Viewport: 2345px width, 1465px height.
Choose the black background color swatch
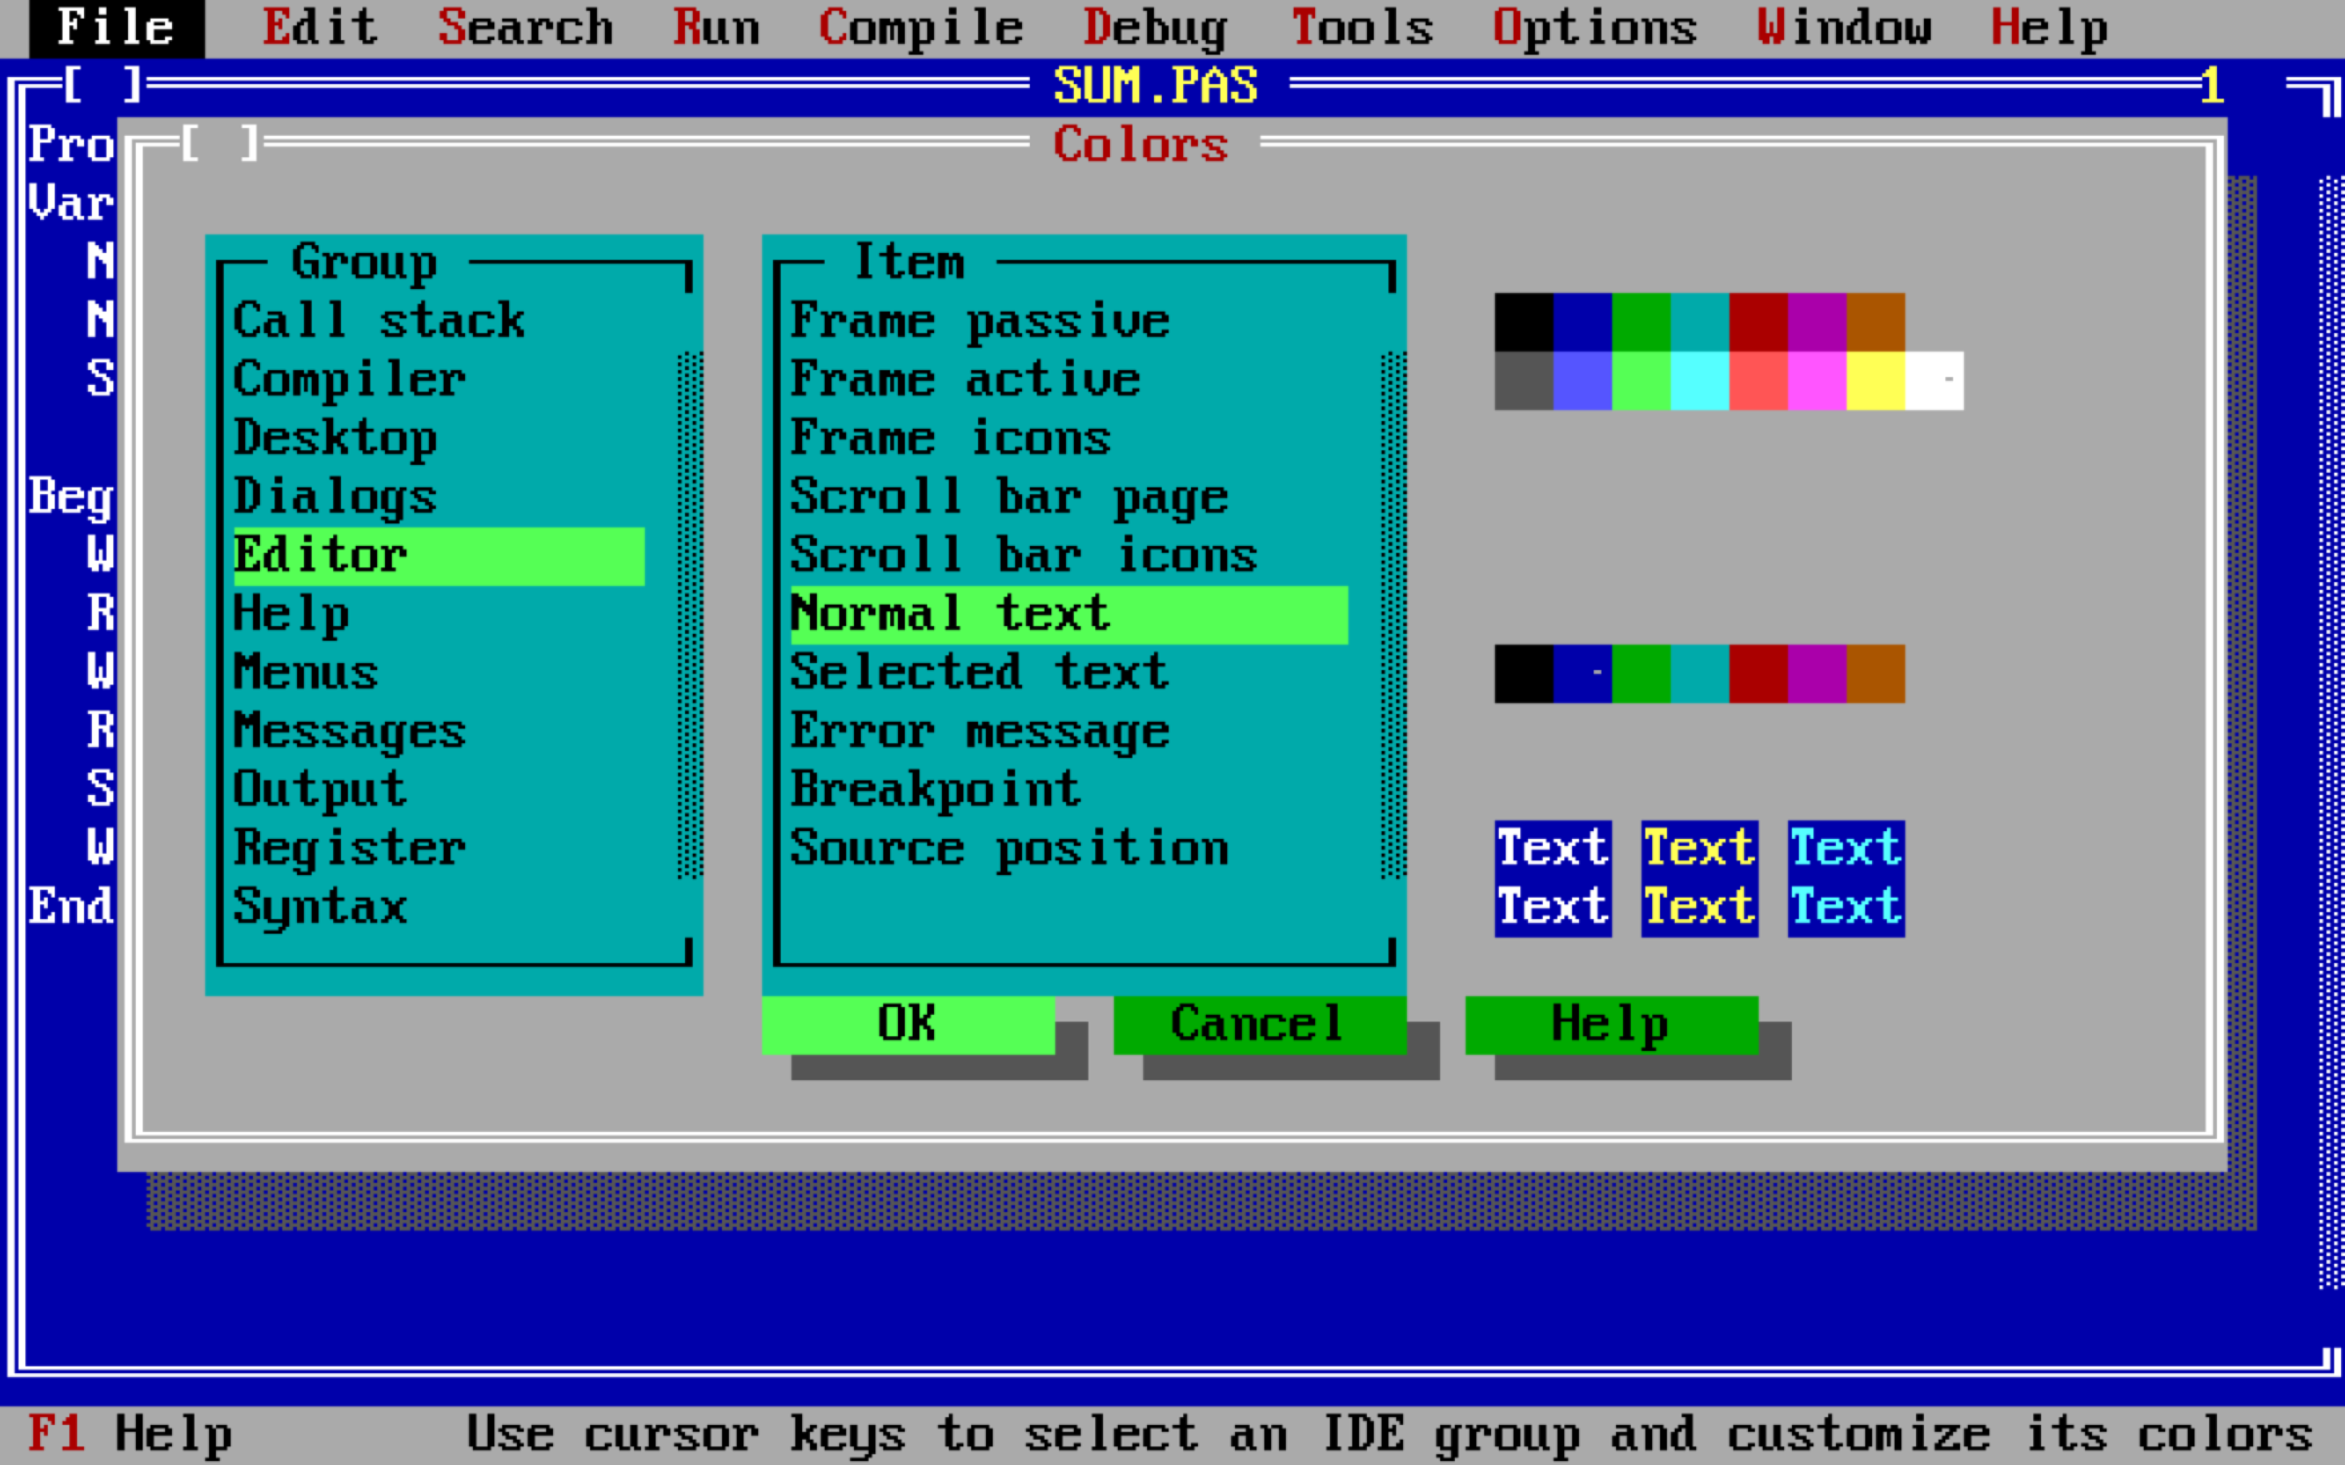click(x=1523, y=674)
